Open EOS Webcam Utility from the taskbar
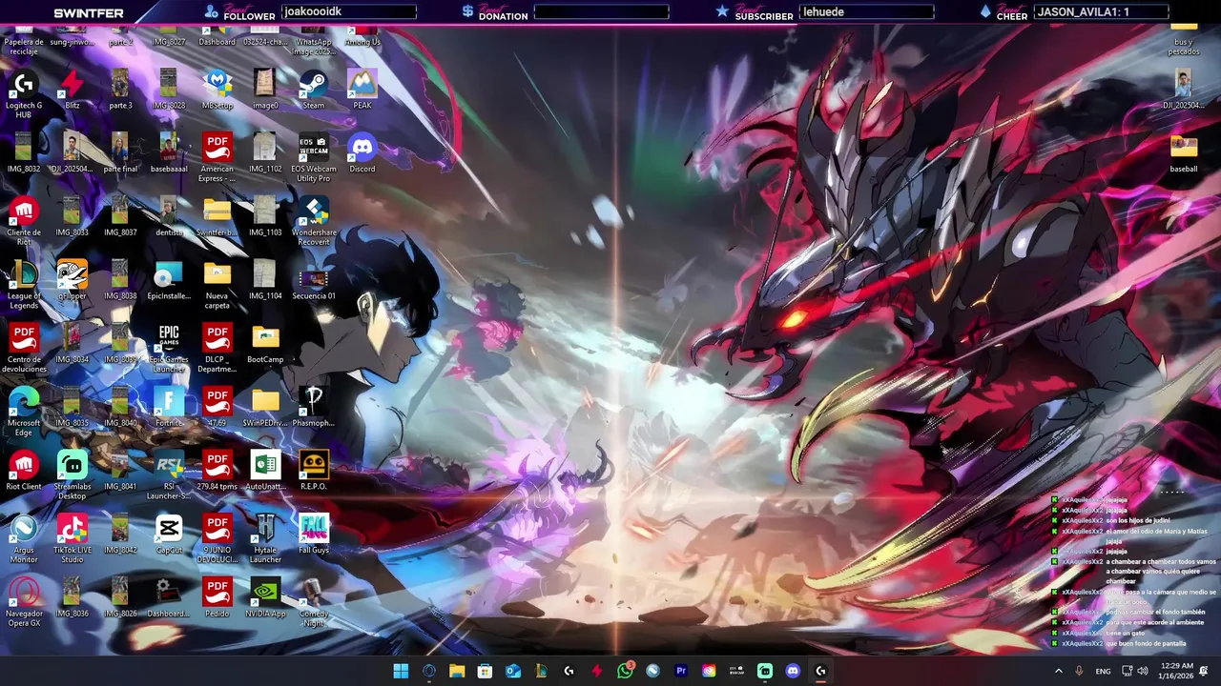Image resolution: width=1221 pixels, height=686 pixels. point(736,671)
